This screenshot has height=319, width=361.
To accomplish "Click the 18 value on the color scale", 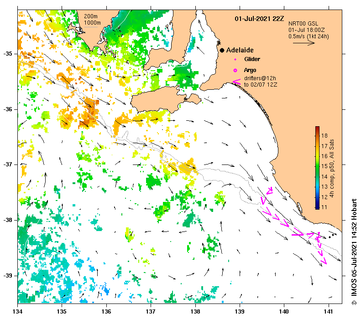I will 324,136.
